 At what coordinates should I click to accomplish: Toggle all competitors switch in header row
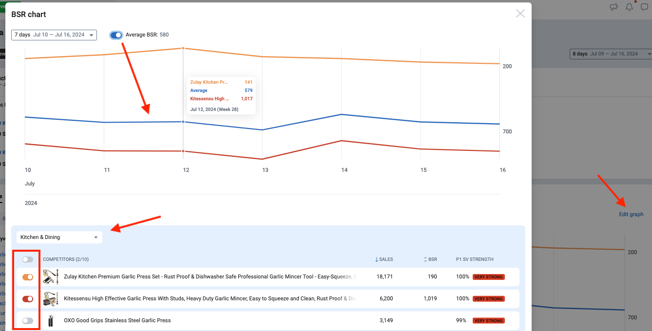tap(28, 259)
